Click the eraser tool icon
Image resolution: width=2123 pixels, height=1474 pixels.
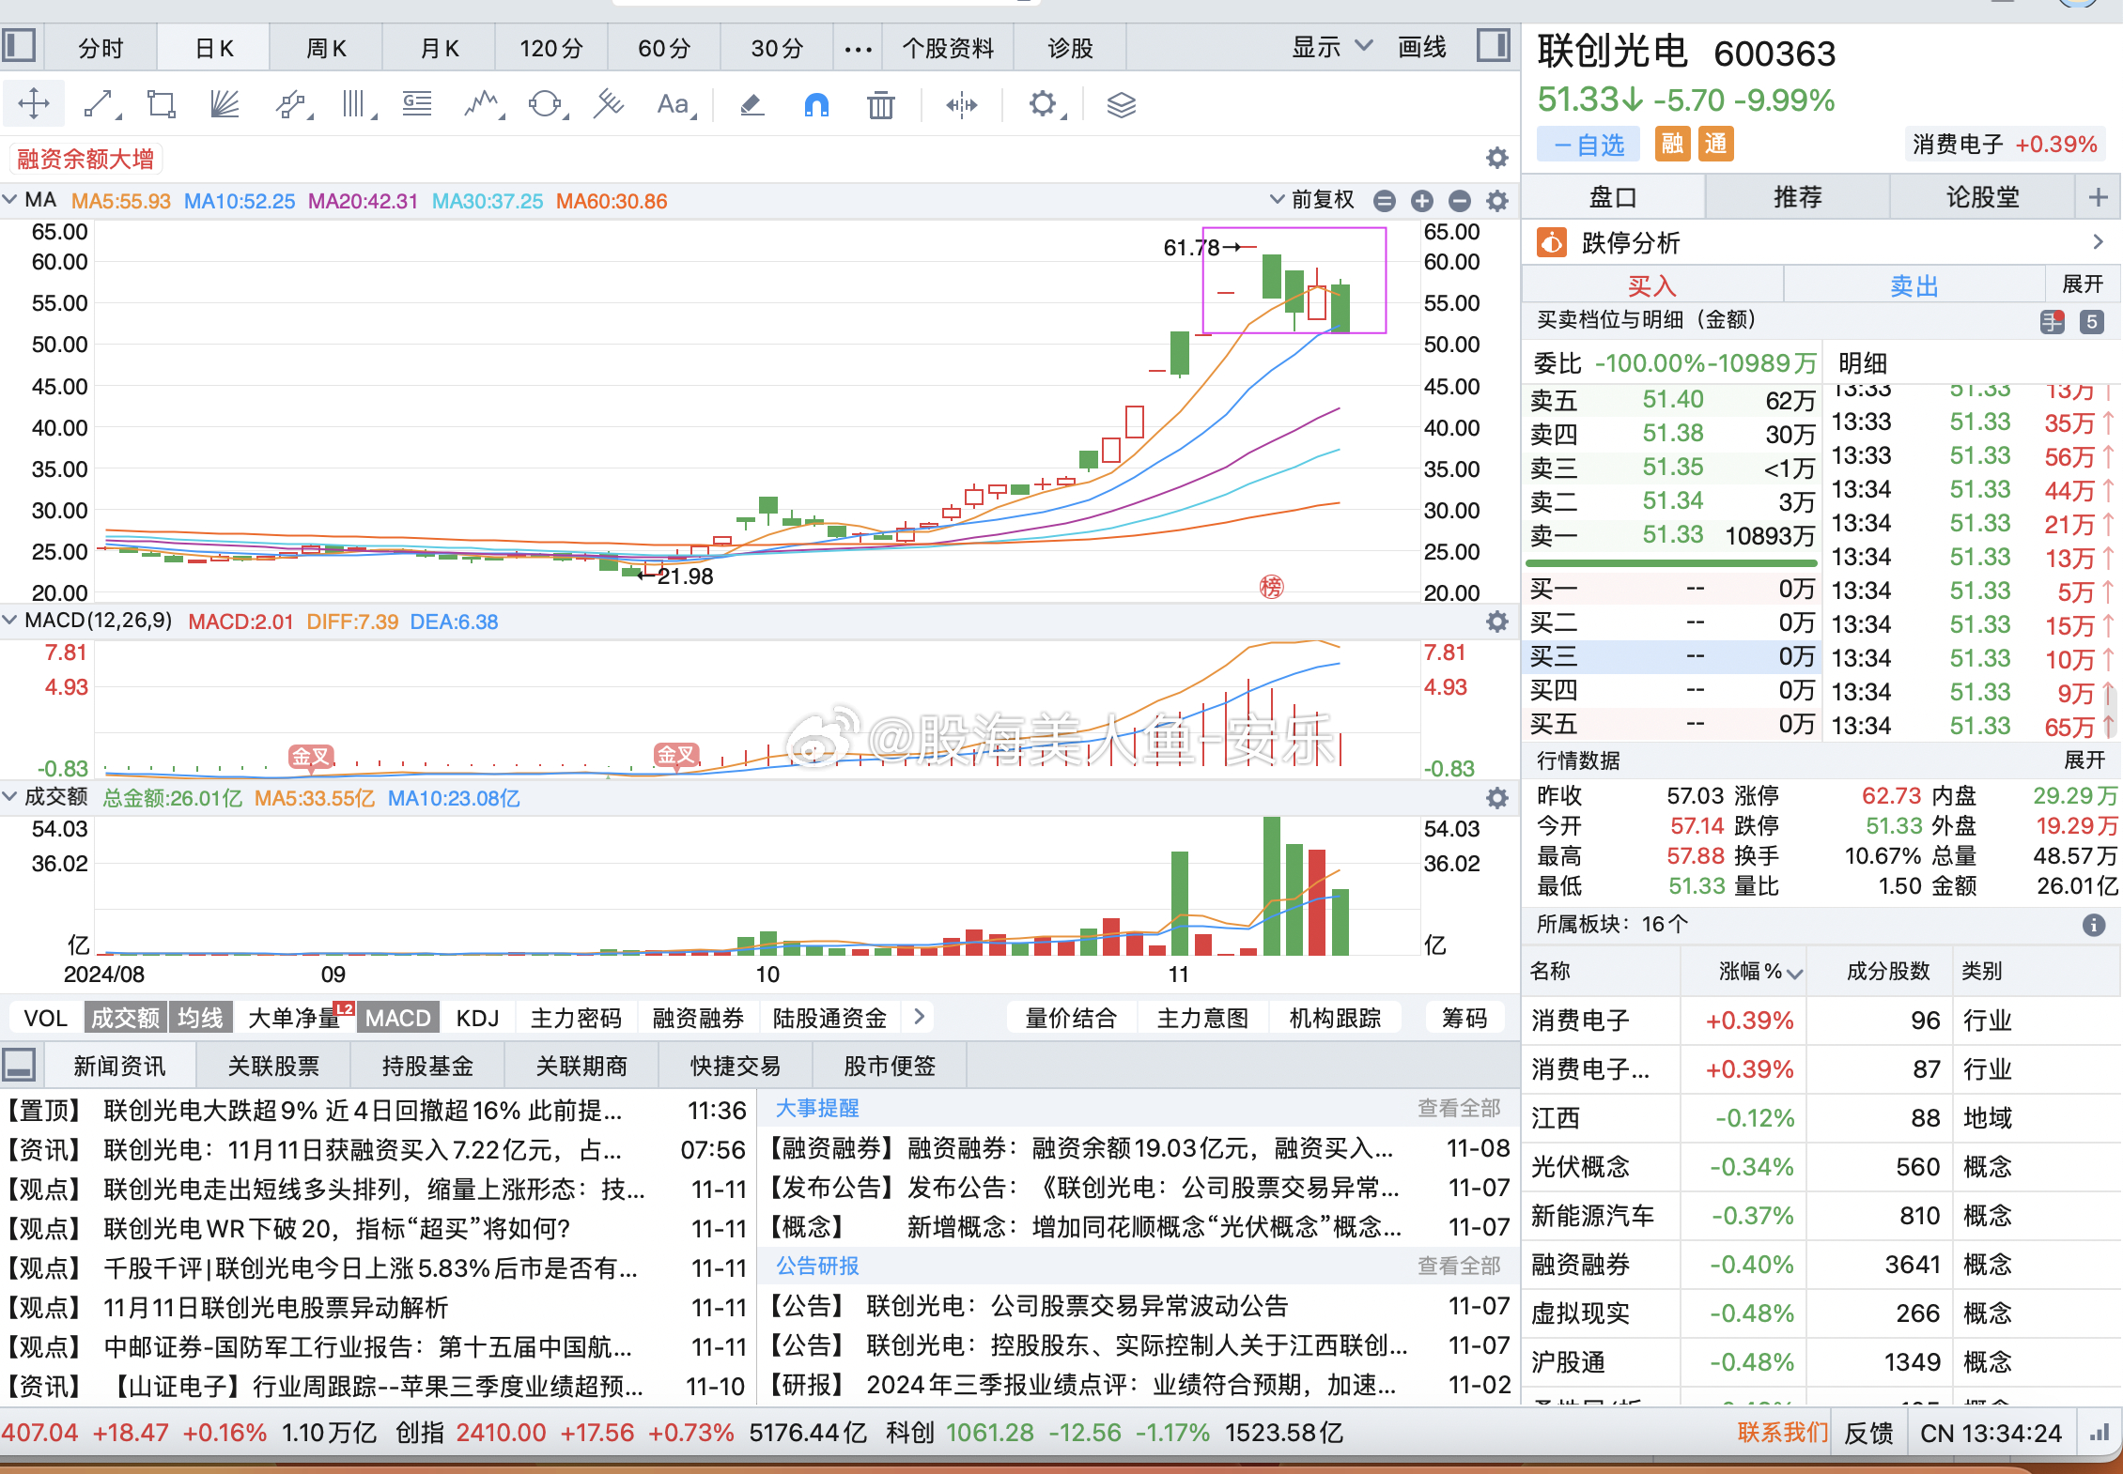[x=752, y=104]
